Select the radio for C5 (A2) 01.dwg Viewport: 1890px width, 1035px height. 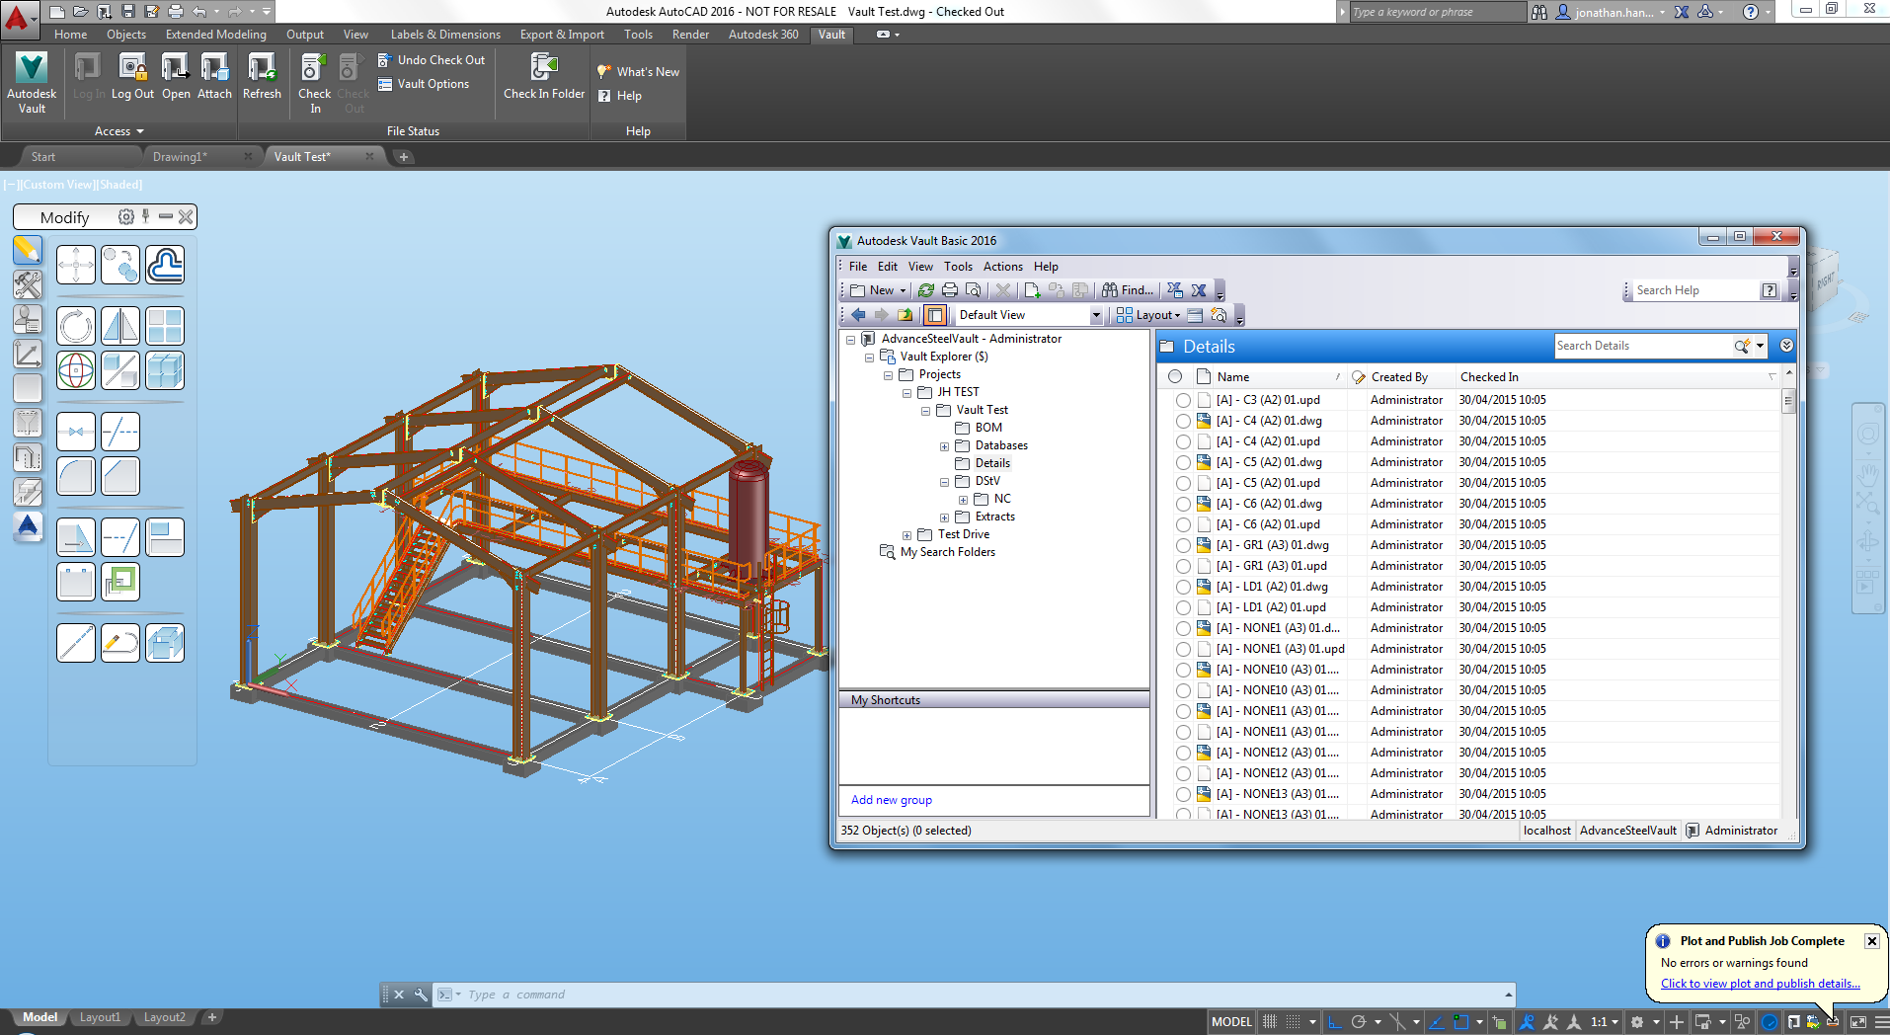point(1183,462)
